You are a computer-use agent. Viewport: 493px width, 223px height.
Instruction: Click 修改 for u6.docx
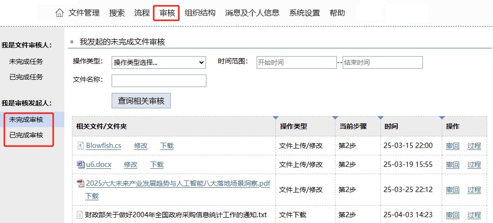pyautogui.click(x=131, y=164)
